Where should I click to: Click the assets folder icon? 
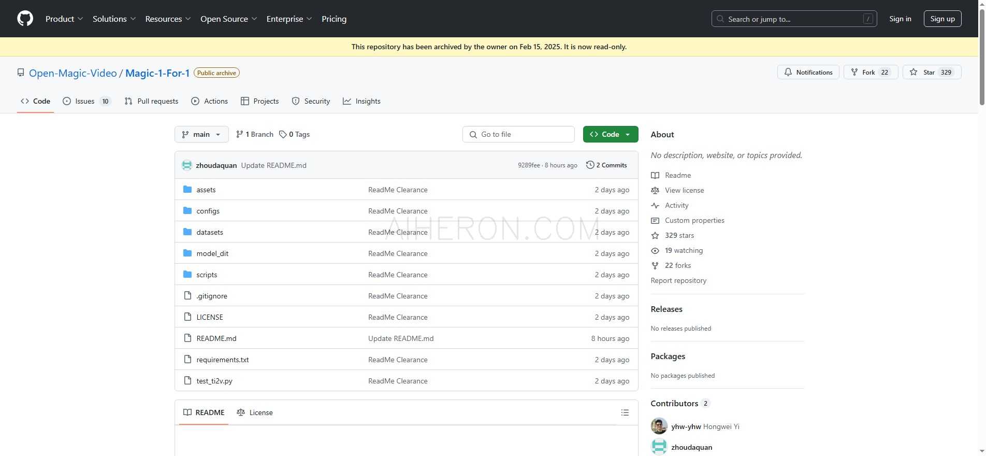[x=187, y=190]
